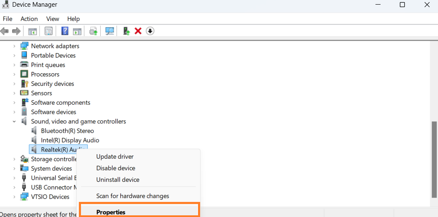Viewport: 438px width, 217px height.
Task: Click the blue Help question mark icon
Action: 65,31
